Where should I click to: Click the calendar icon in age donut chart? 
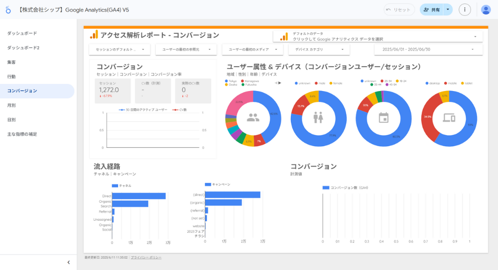point(383,118)
